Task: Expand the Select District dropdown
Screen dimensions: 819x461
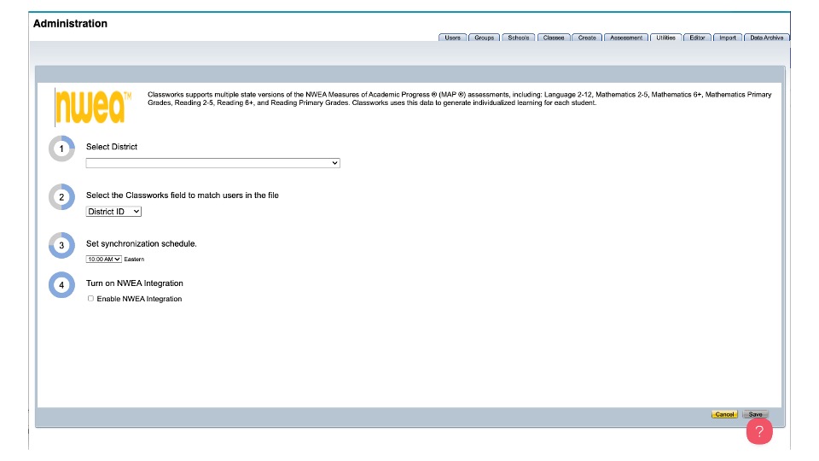Action: coord(213,163)
